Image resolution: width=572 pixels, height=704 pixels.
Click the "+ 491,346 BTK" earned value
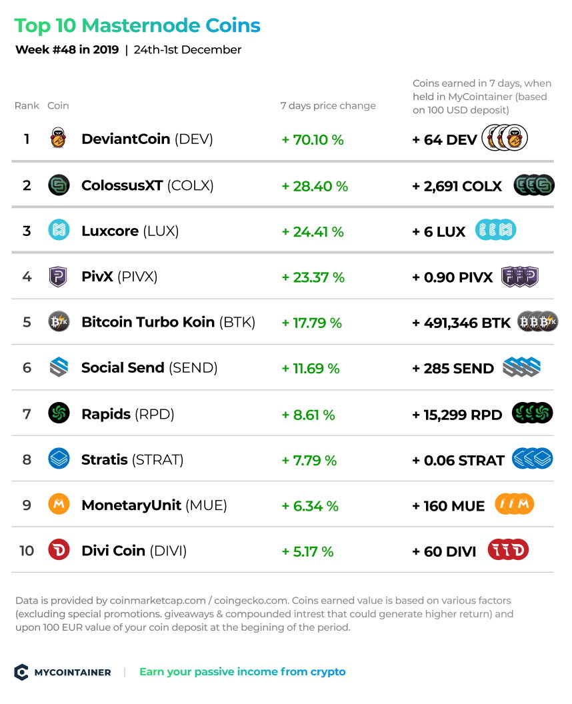pyautogui.click(x=461, y=323)
